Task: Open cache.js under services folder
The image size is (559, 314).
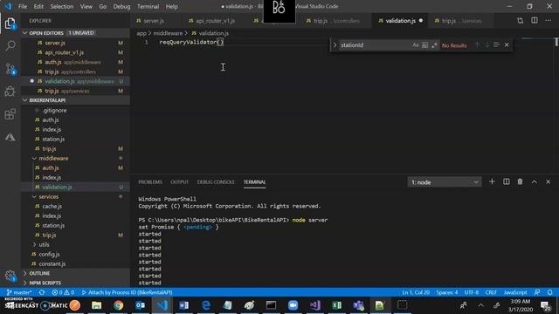Action: pos(52,206)
